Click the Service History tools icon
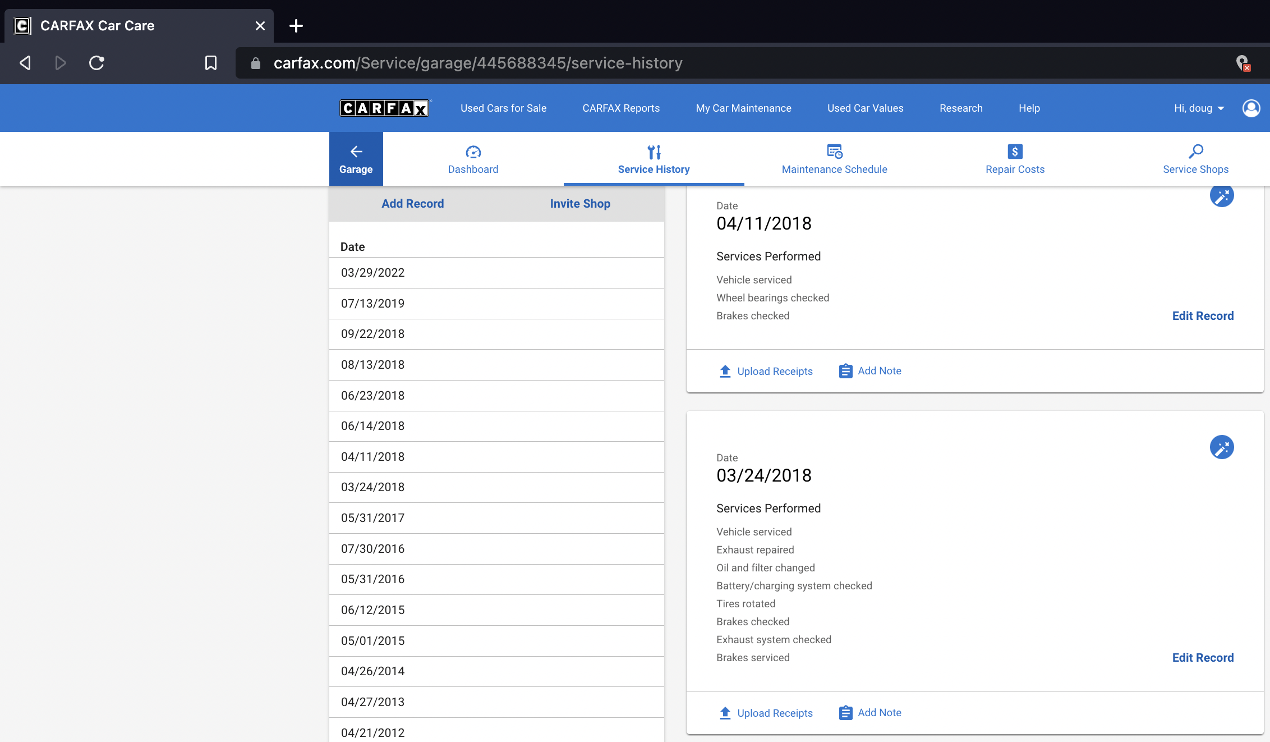Screen dimensions: 1270x742 click(x=654, y=152)
